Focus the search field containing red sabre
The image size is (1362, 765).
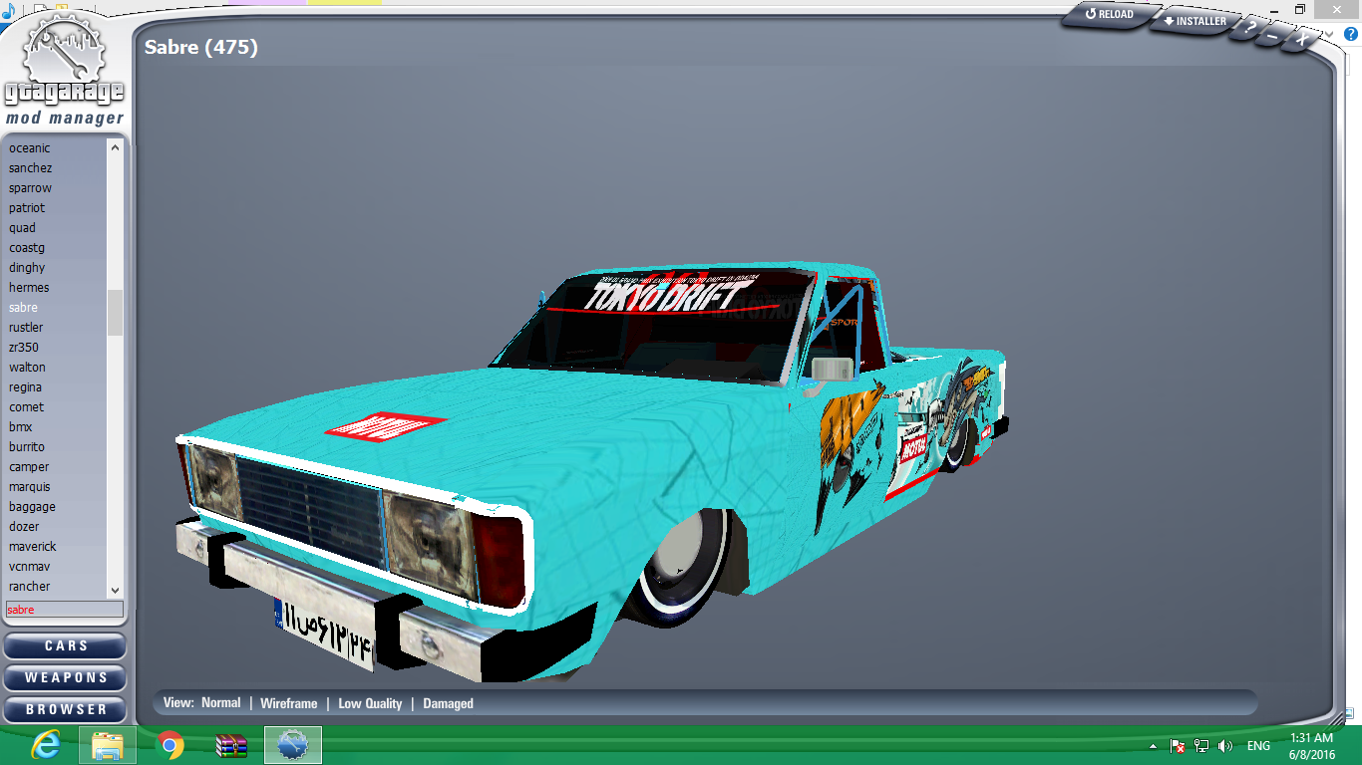(65, 609)
